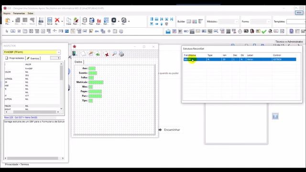Viewport: 306px width, 172px height.
Task: Click the Templates combo box
Action: pos(296,21)
